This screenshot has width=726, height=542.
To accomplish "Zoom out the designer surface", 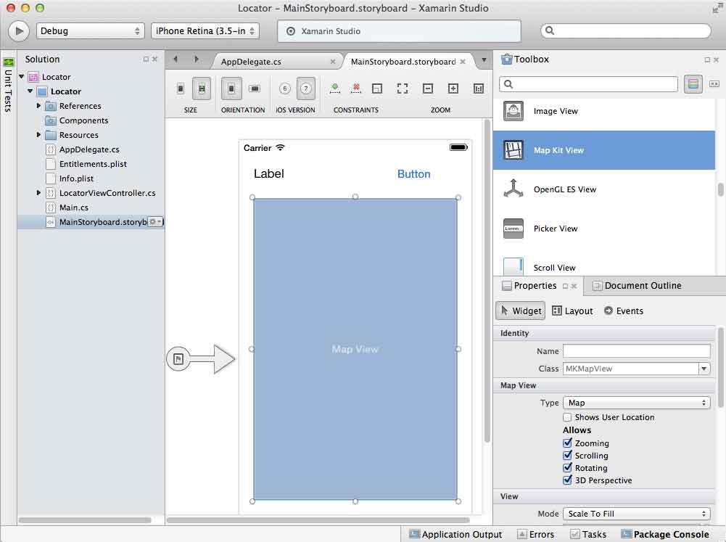I will (428, 88).
